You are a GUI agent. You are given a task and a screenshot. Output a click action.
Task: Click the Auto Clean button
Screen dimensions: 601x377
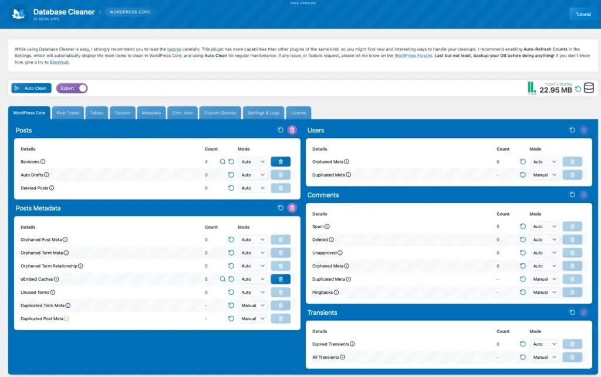32,89
